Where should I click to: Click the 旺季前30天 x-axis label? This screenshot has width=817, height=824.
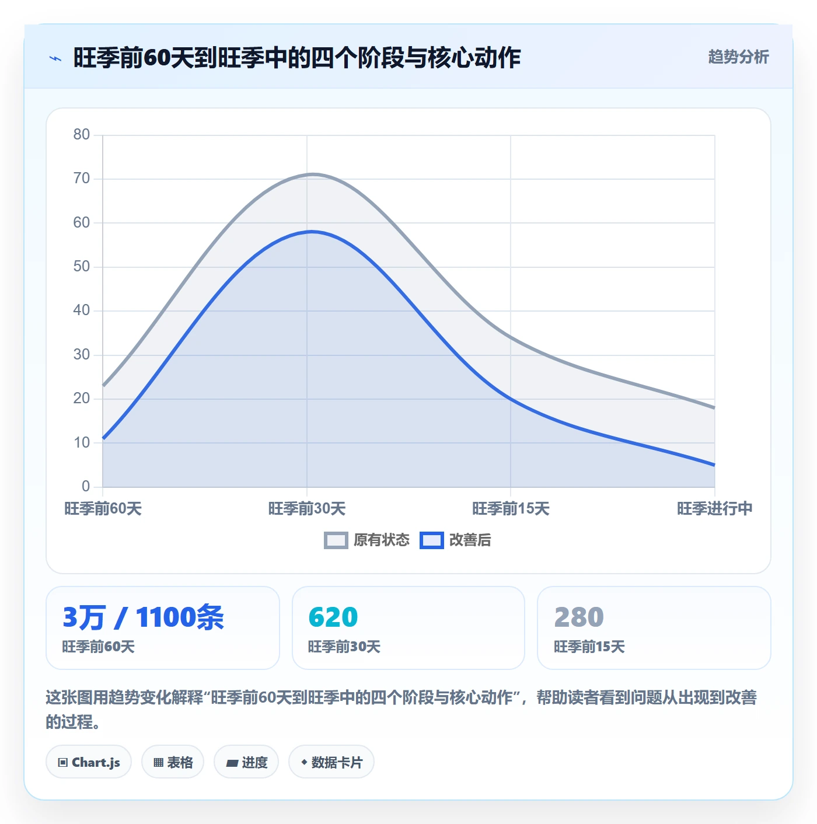pos(307,509)
